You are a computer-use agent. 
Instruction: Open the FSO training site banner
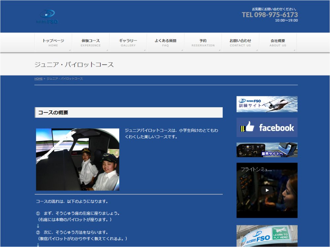click(x=267, y=104)
